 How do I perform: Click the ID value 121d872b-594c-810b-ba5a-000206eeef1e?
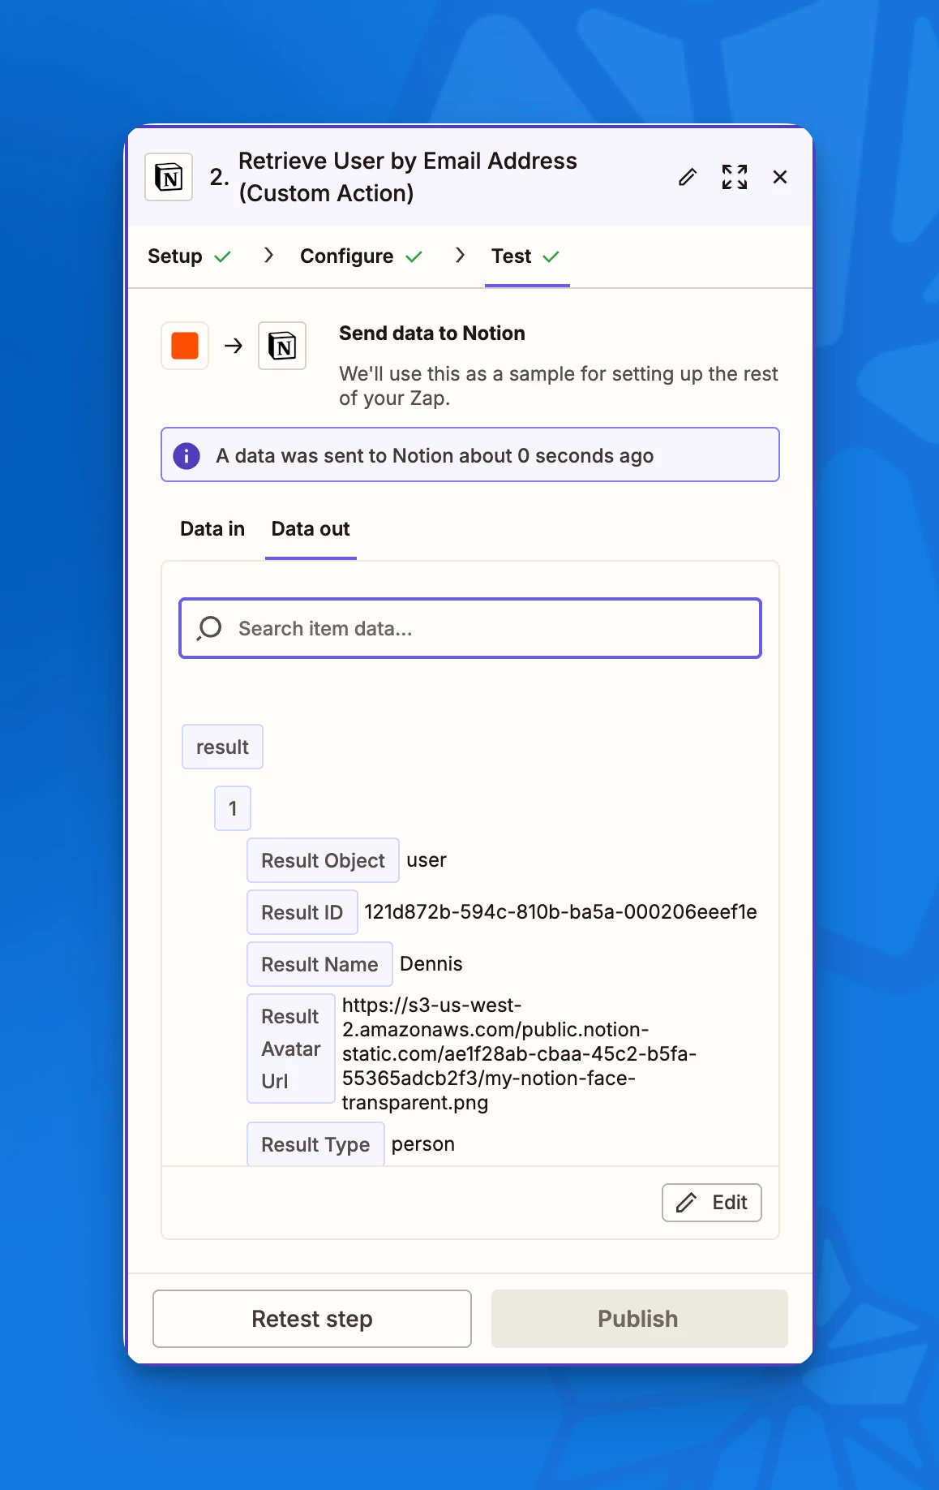click(x=560, y=912)
